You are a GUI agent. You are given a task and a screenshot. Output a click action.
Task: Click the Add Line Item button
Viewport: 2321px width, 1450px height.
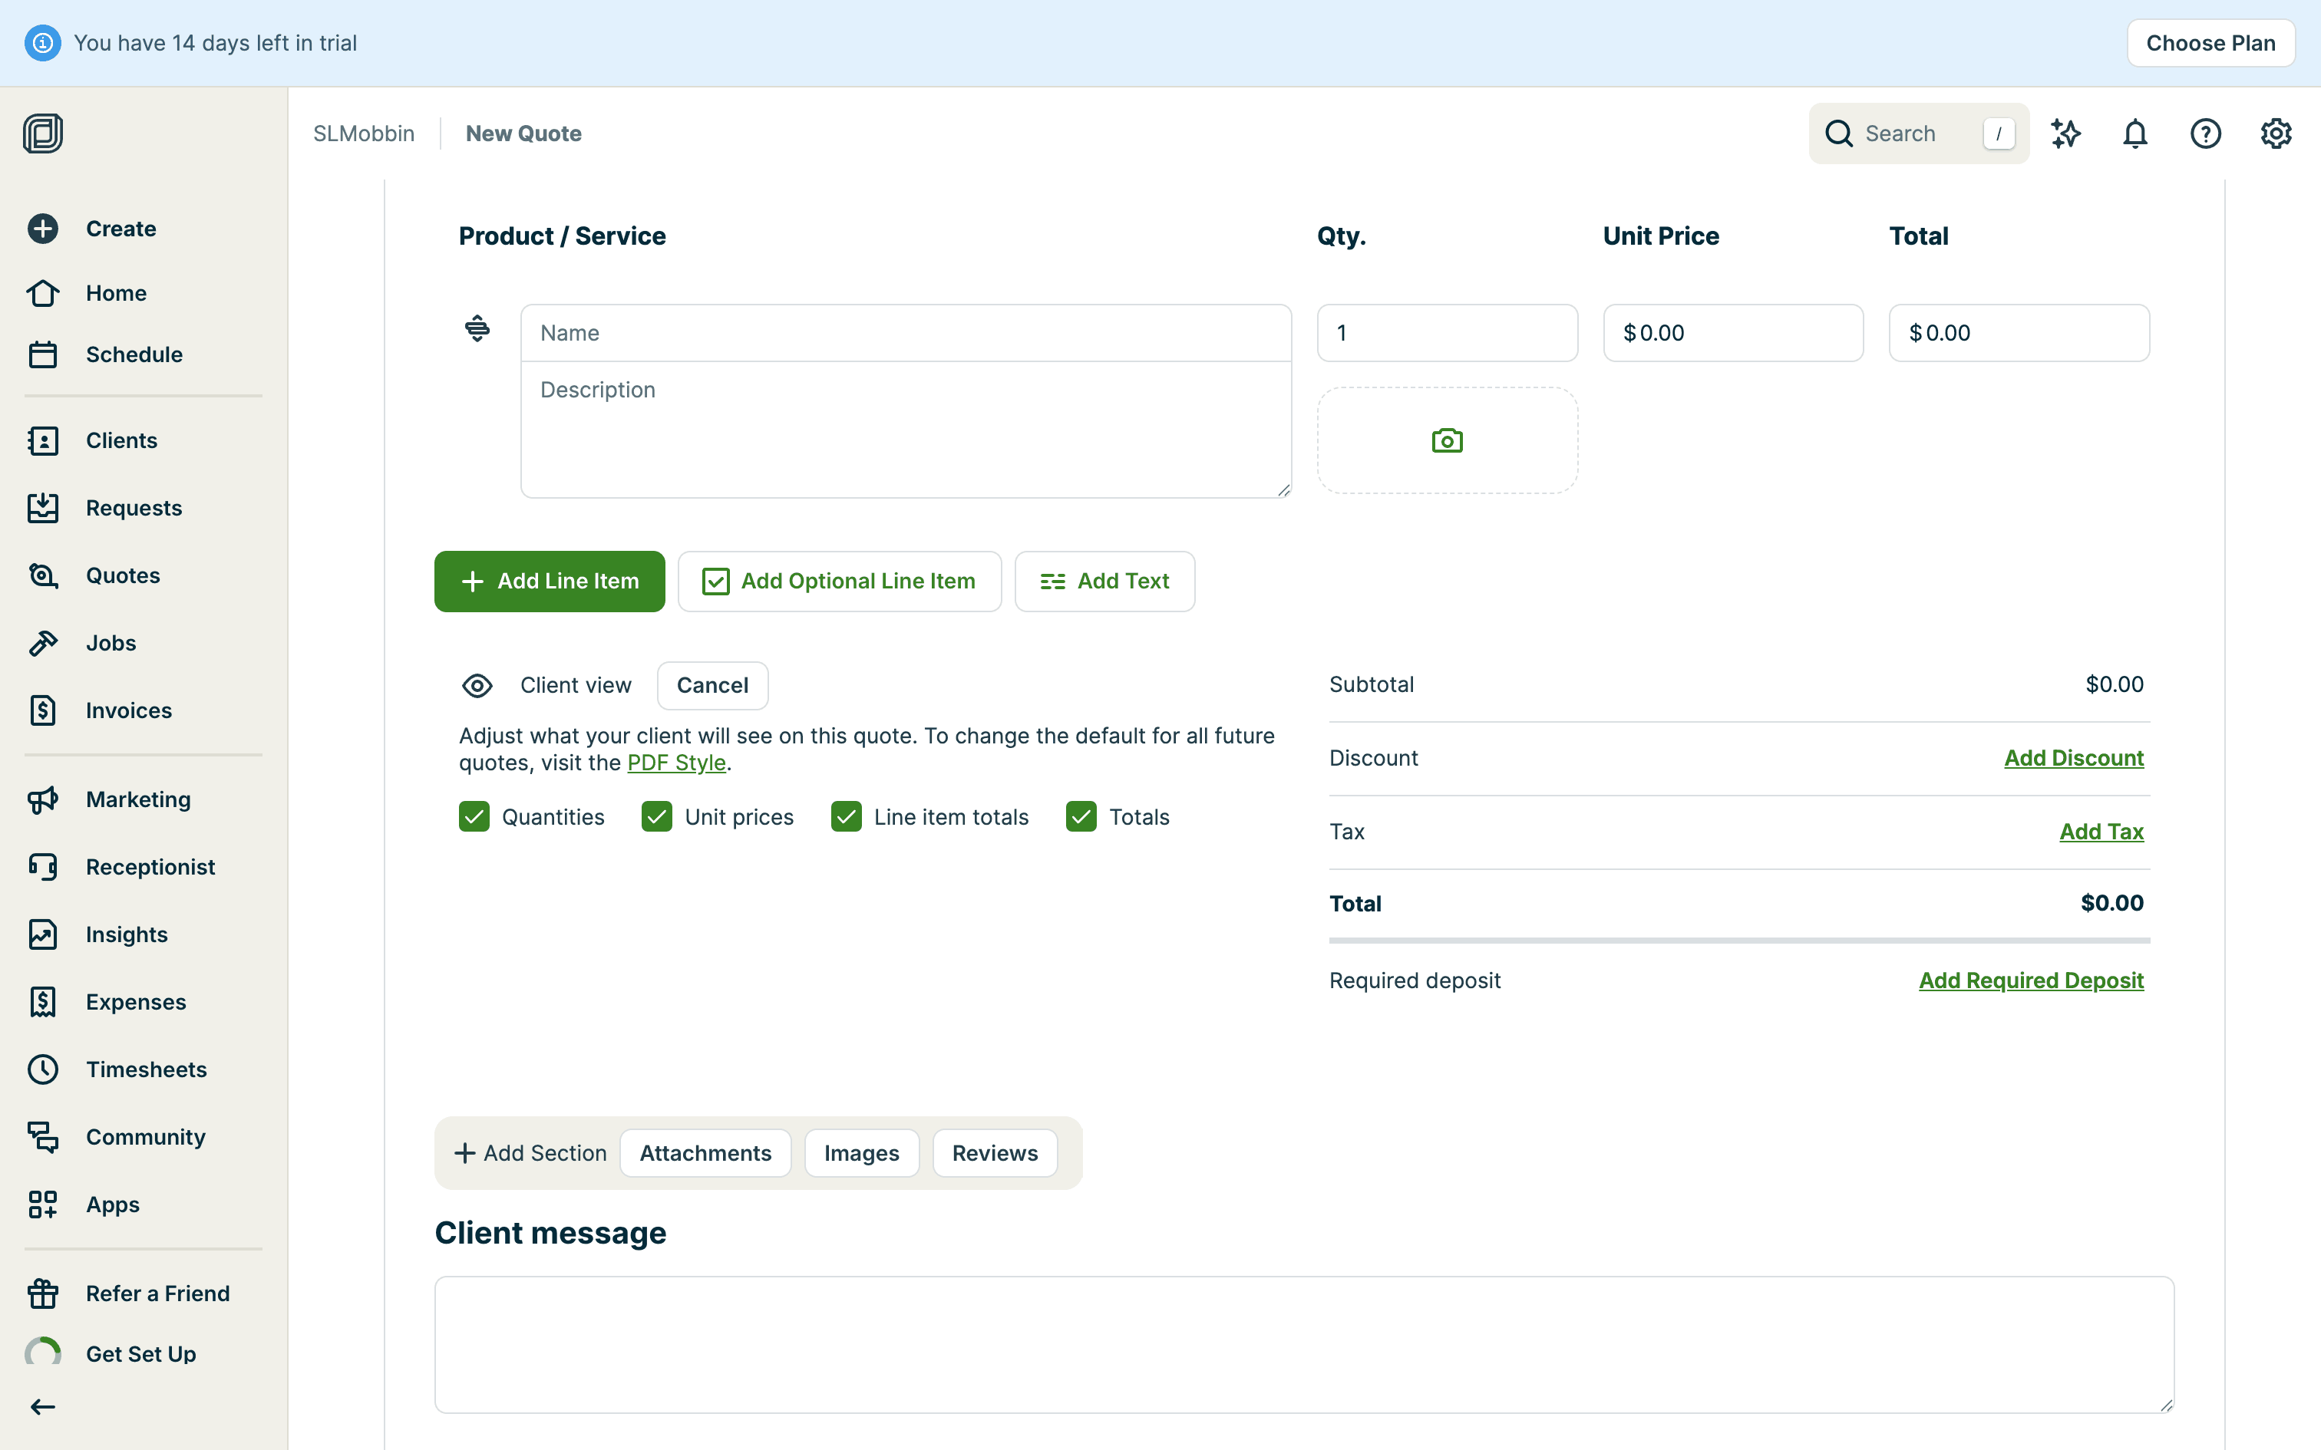550,582
